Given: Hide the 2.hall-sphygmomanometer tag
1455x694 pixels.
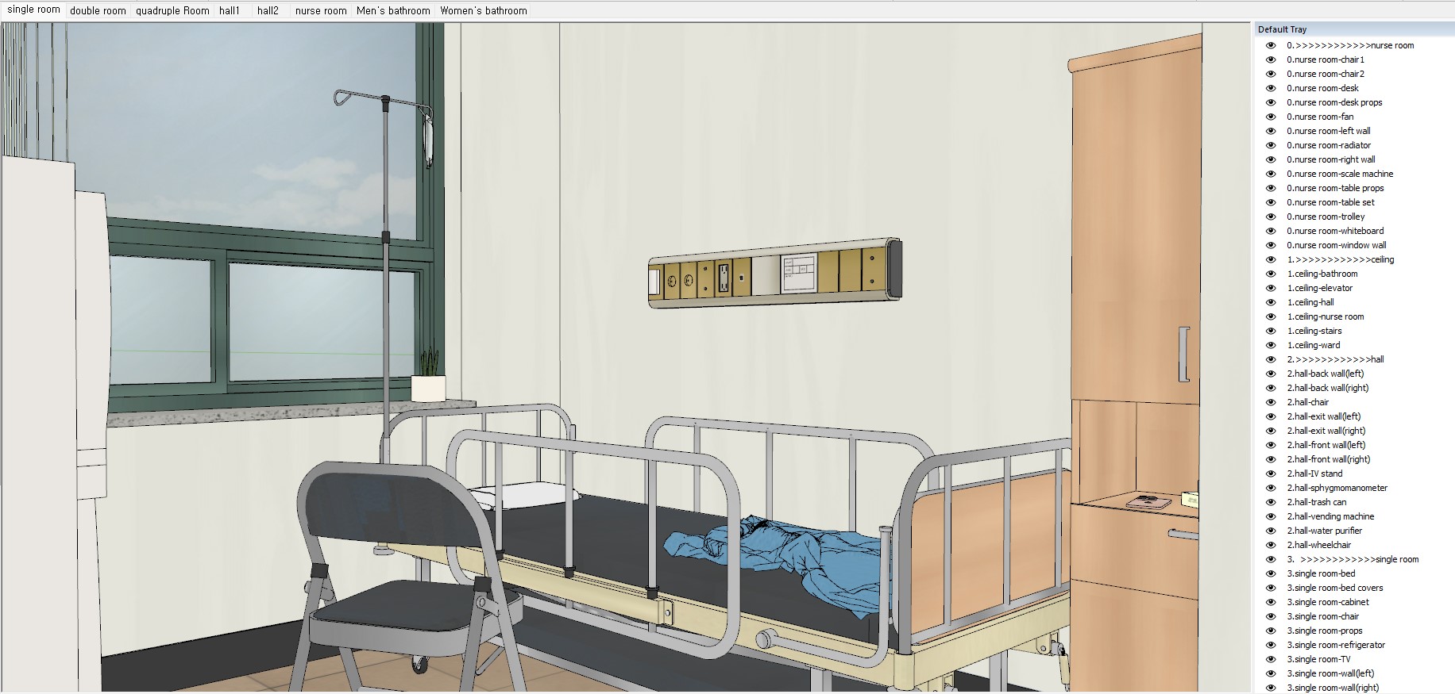Looking at the screenshot, I should [x=1271, y=488].
